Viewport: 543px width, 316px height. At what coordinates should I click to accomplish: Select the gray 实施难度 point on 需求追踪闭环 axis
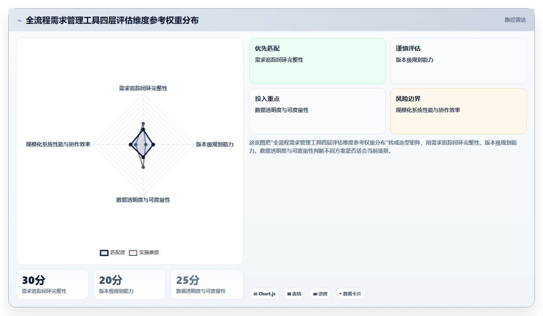[143, 124]
